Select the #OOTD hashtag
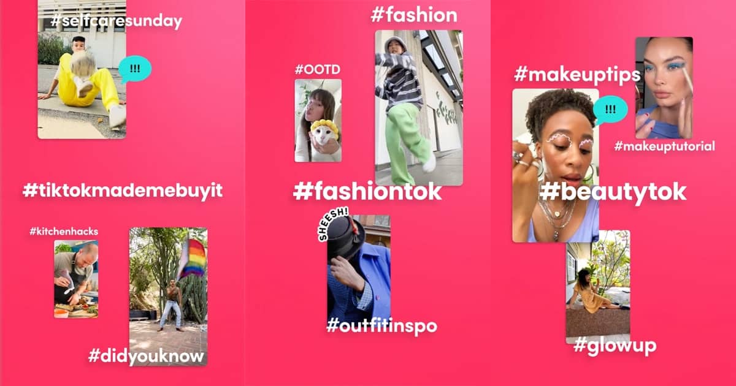The width and height of the screenshot is (736, 386). [x=317, y=69]
